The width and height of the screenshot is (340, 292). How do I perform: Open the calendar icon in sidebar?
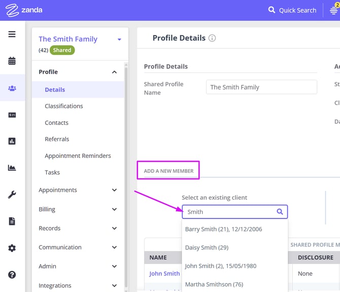12,61
